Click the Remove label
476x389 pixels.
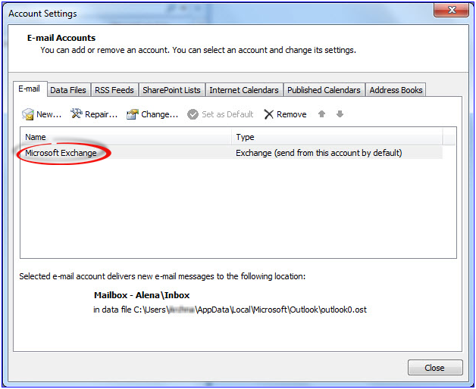(291, 114)
